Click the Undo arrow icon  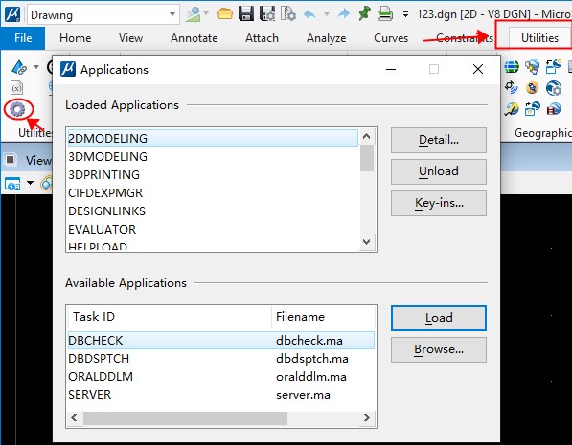click(x=310, y=14)
